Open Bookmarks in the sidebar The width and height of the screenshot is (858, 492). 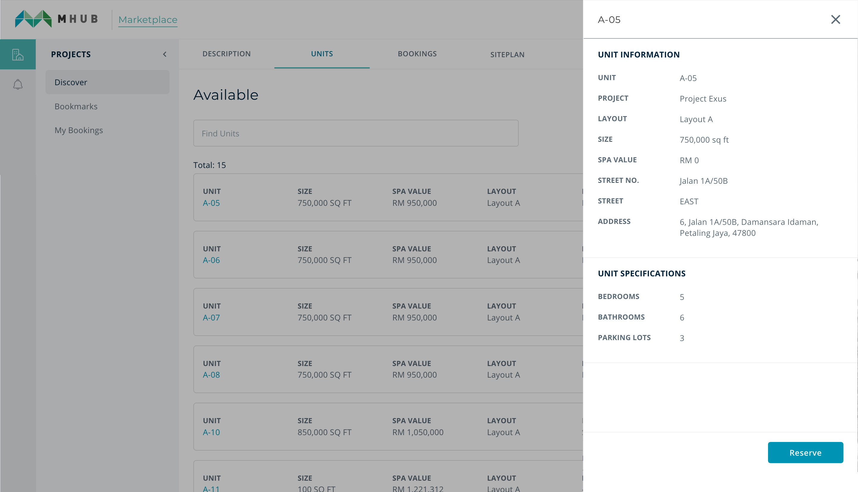tap(76, 106)
